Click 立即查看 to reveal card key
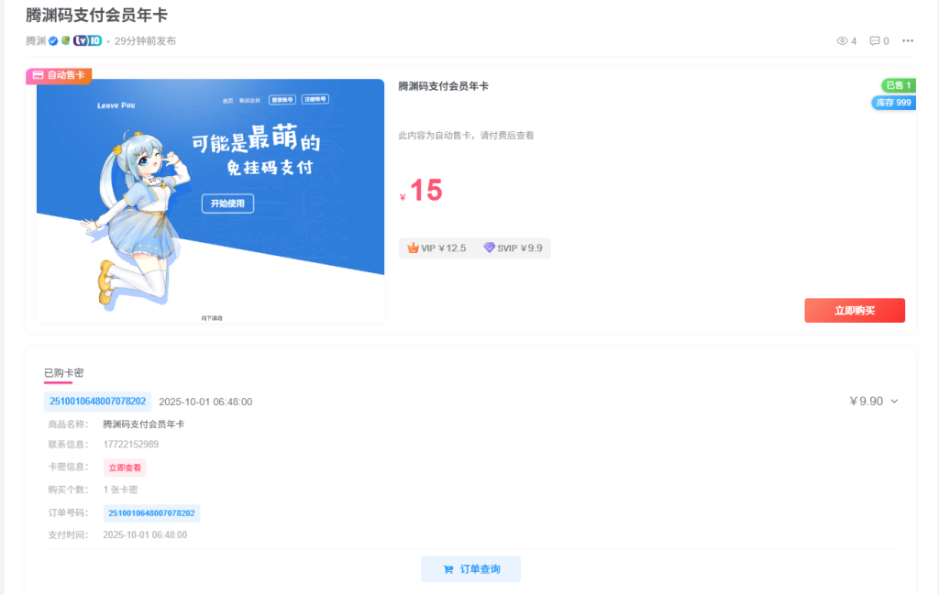 pos(124,468)
